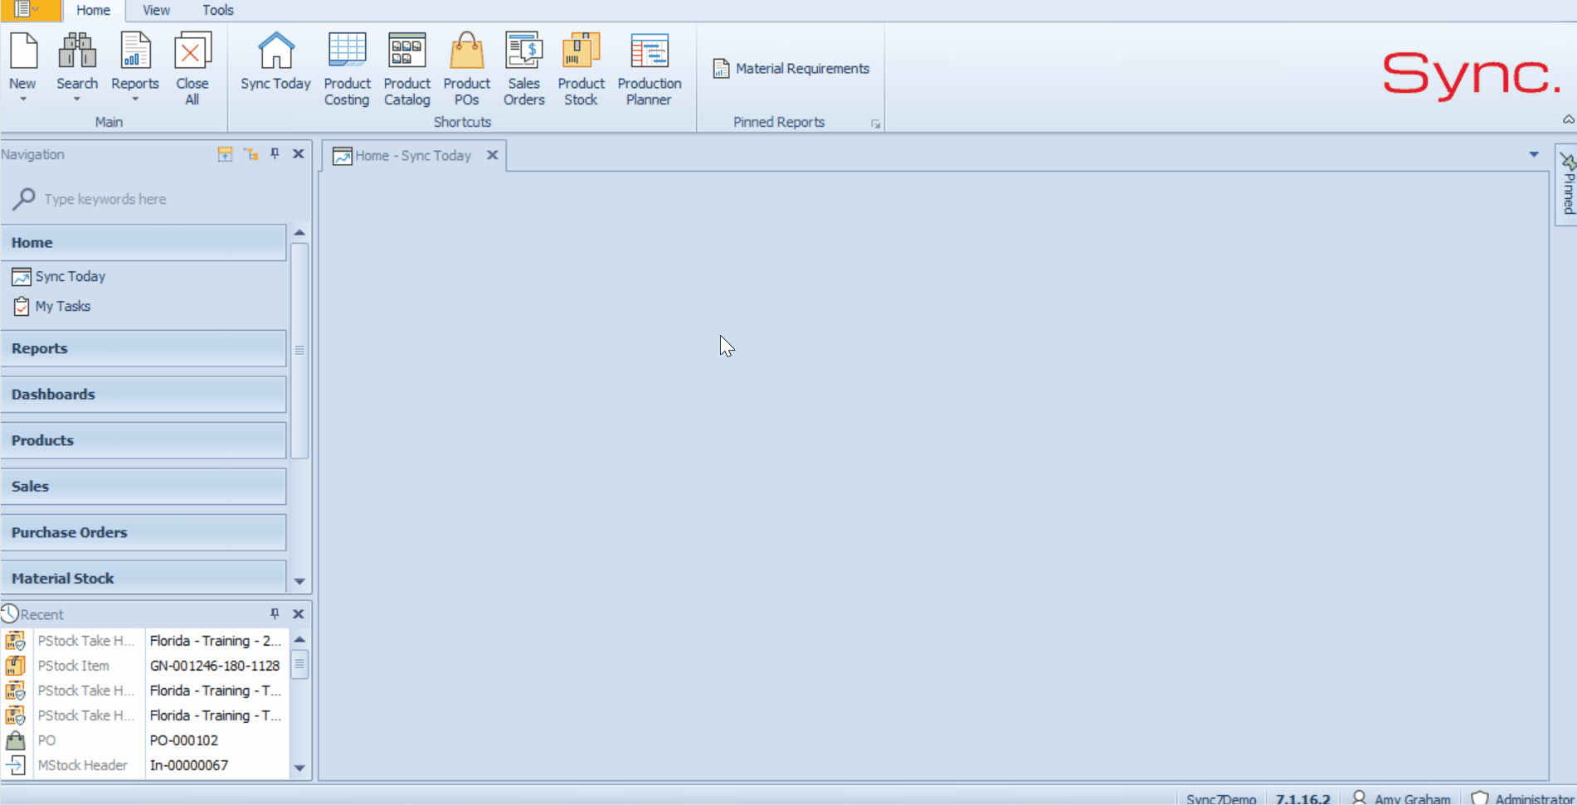Close the Home - Sync Today tab
The image size is (1577, 805).
(x=492, y=155)
